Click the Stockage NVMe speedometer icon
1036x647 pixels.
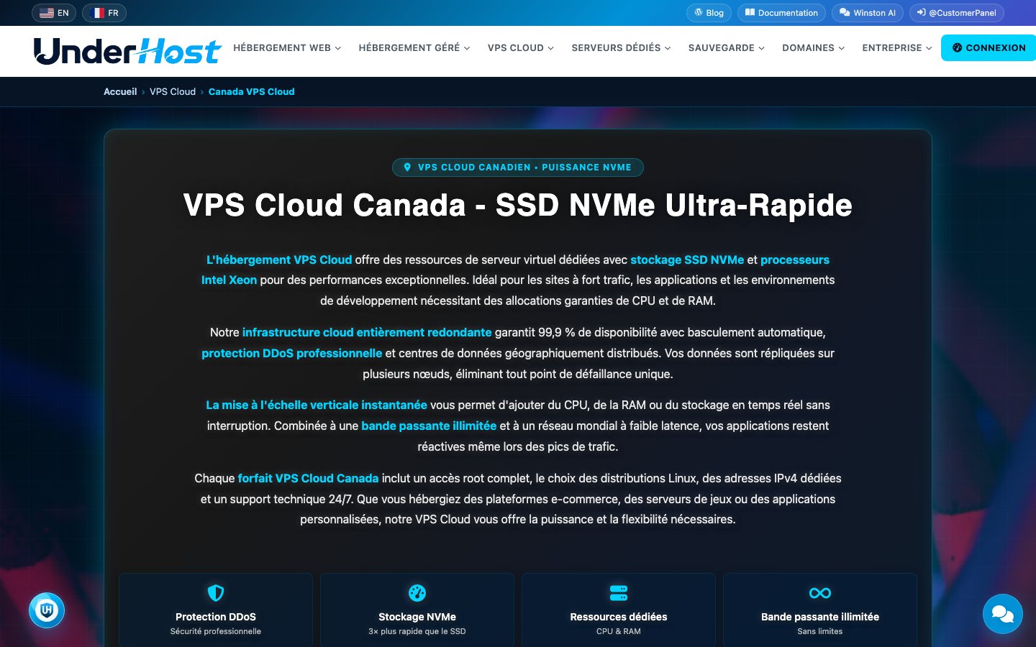[417, 593]
